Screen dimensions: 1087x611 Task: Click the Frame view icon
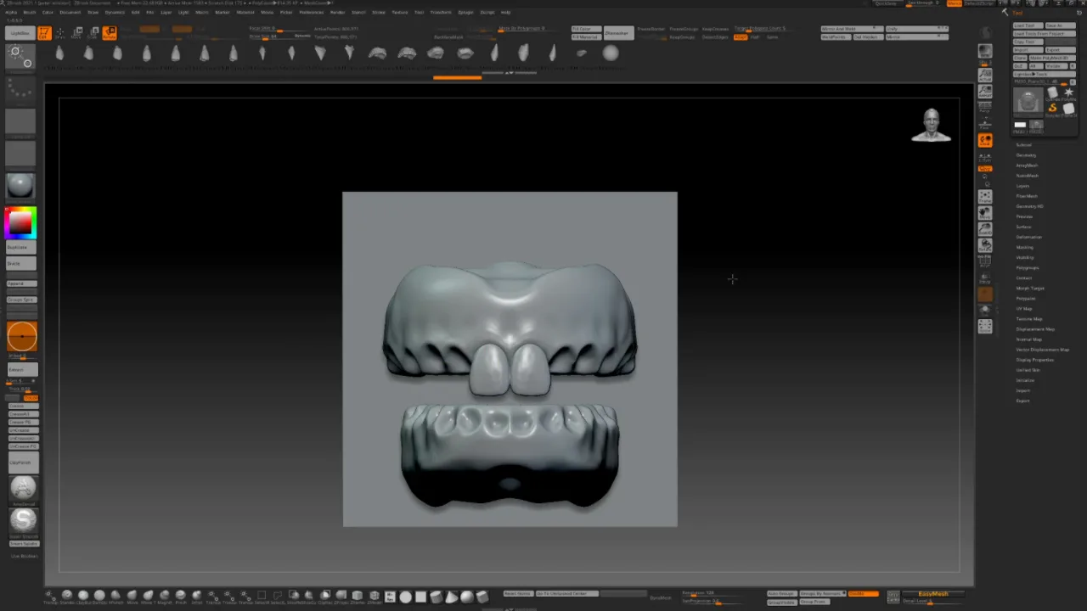click(985, 197)
